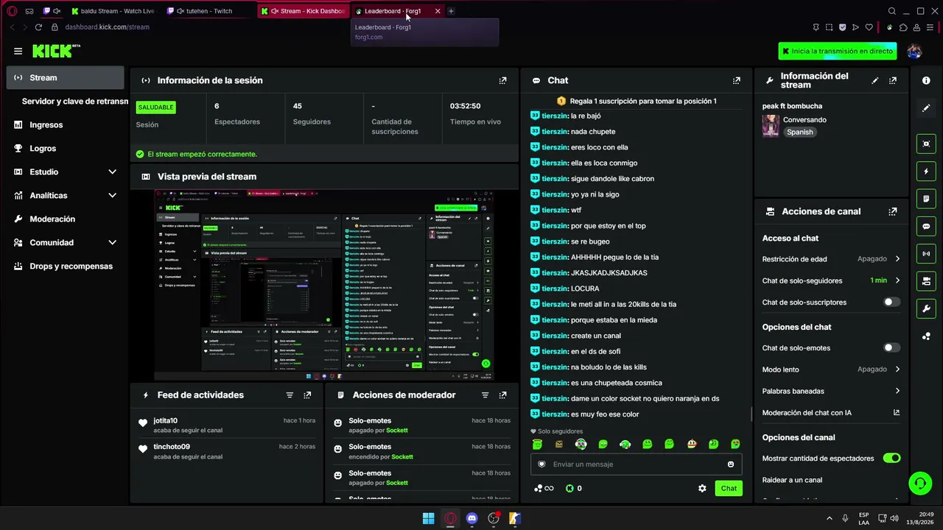The height and width of the screenshot is (530, 943).
Task: Click the stream preview thumbnail
Action: (x=324, y=285)
